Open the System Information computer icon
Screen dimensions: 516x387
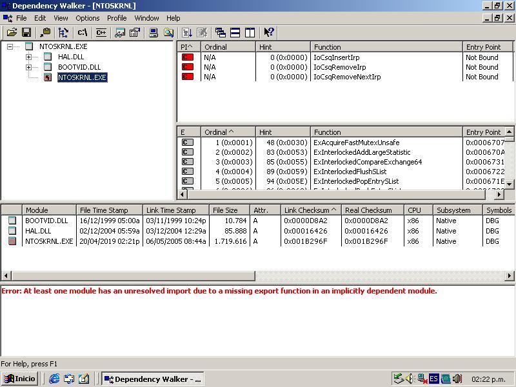coord(154,32)
